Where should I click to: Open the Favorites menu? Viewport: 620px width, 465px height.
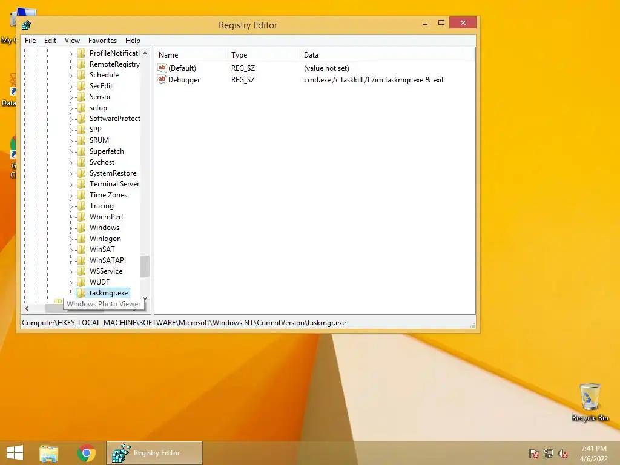(102, 41)
